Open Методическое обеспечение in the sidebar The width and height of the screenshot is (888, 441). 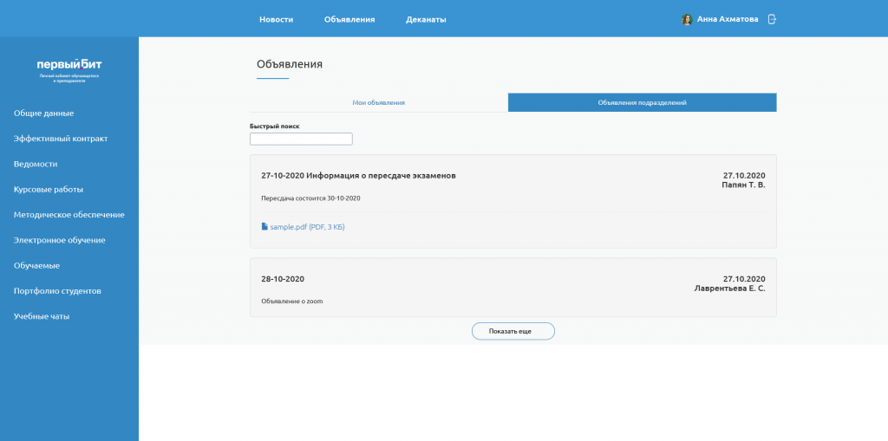click(69, 215)
